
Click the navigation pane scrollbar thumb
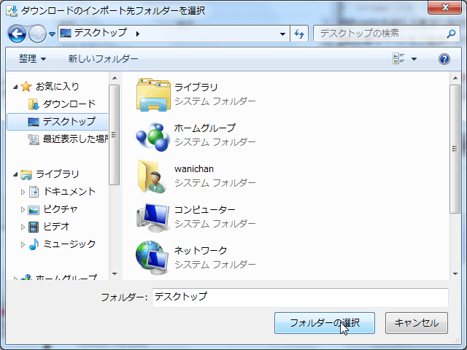[115, 135]
